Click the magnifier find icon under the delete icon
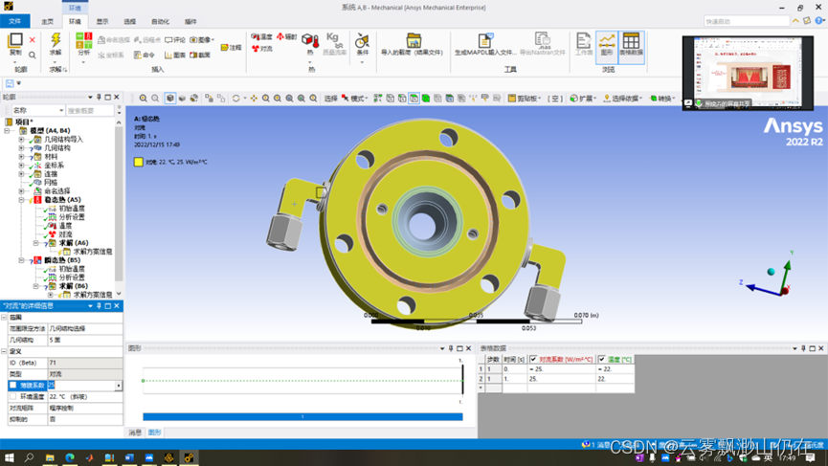 (33, 55)
